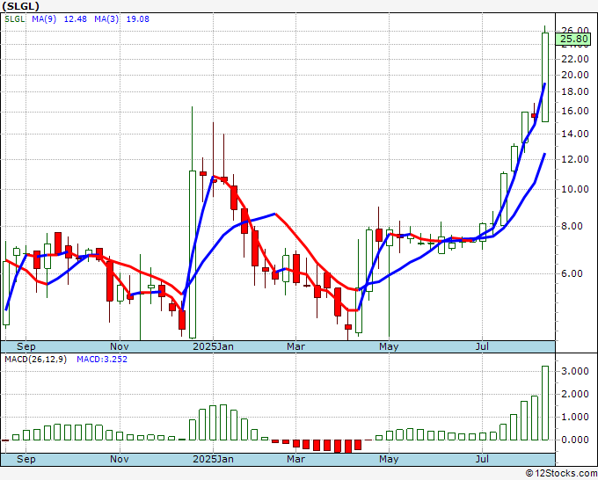
Task: Click the 18.00 price axis label
Action: [x=575, y=92]
